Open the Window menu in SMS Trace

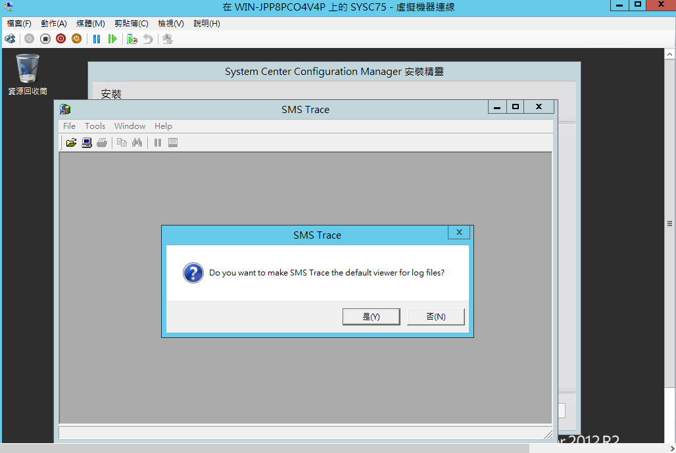tap(130, 126)
